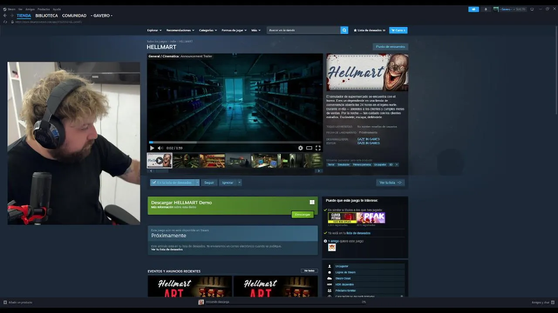Image resolution: width=558 pixels, height=313 pixels.
Task: Expand the Recomendaciones dropdown
Action: point(180,30)
